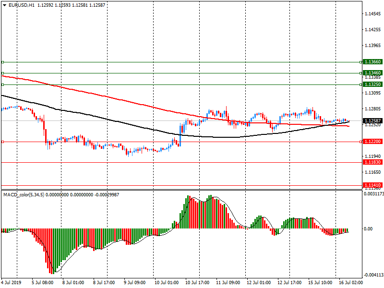Grab the right handle of the 1.13660 line
Screen dimensions: 384x288
[361, 62]
